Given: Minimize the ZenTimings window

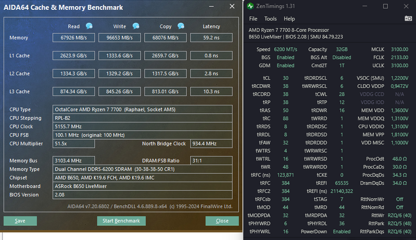Looking at the screenshot, I should point(365,6).
